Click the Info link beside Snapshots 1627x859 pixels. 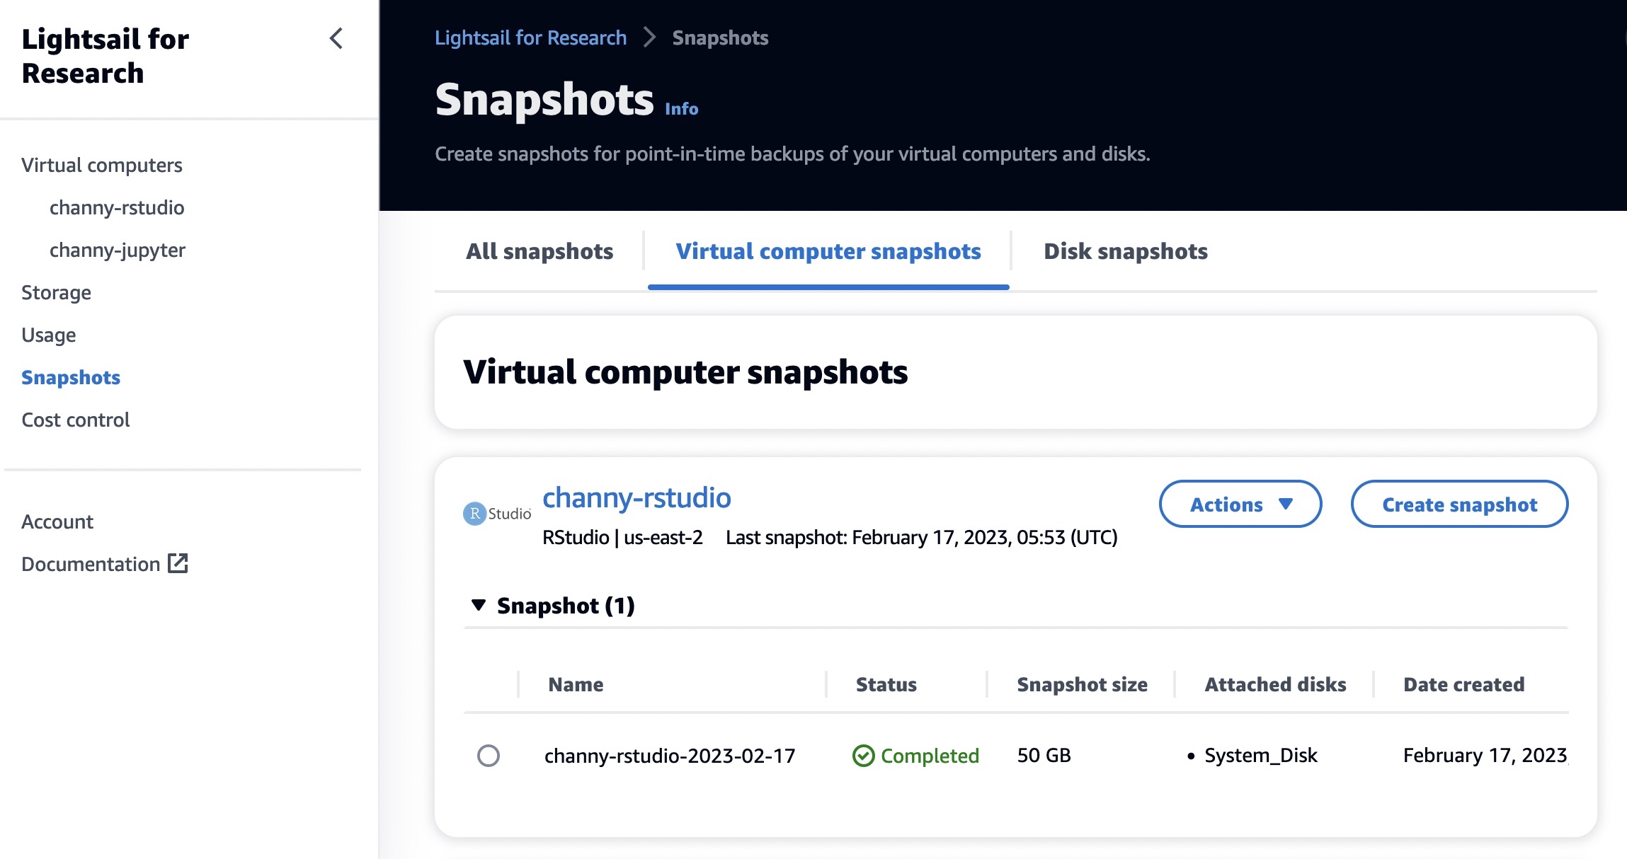point(681,109)
